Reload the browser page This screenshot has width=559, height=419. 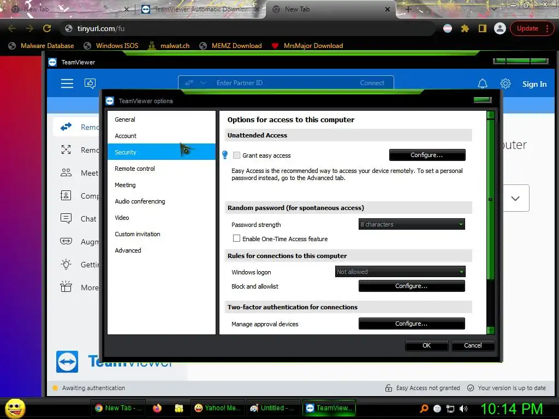47,28
